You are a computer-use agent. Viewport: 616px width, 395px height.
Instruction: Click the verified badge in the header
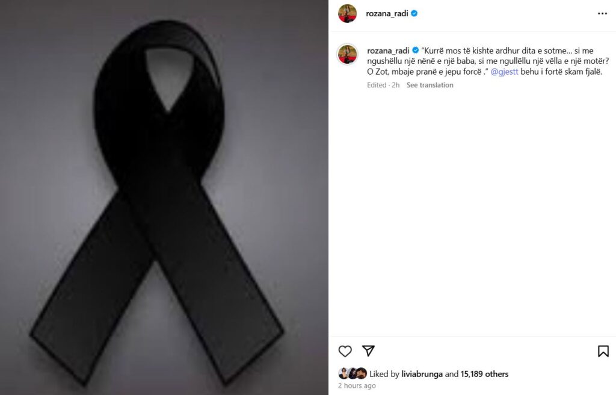coord(414,13)
